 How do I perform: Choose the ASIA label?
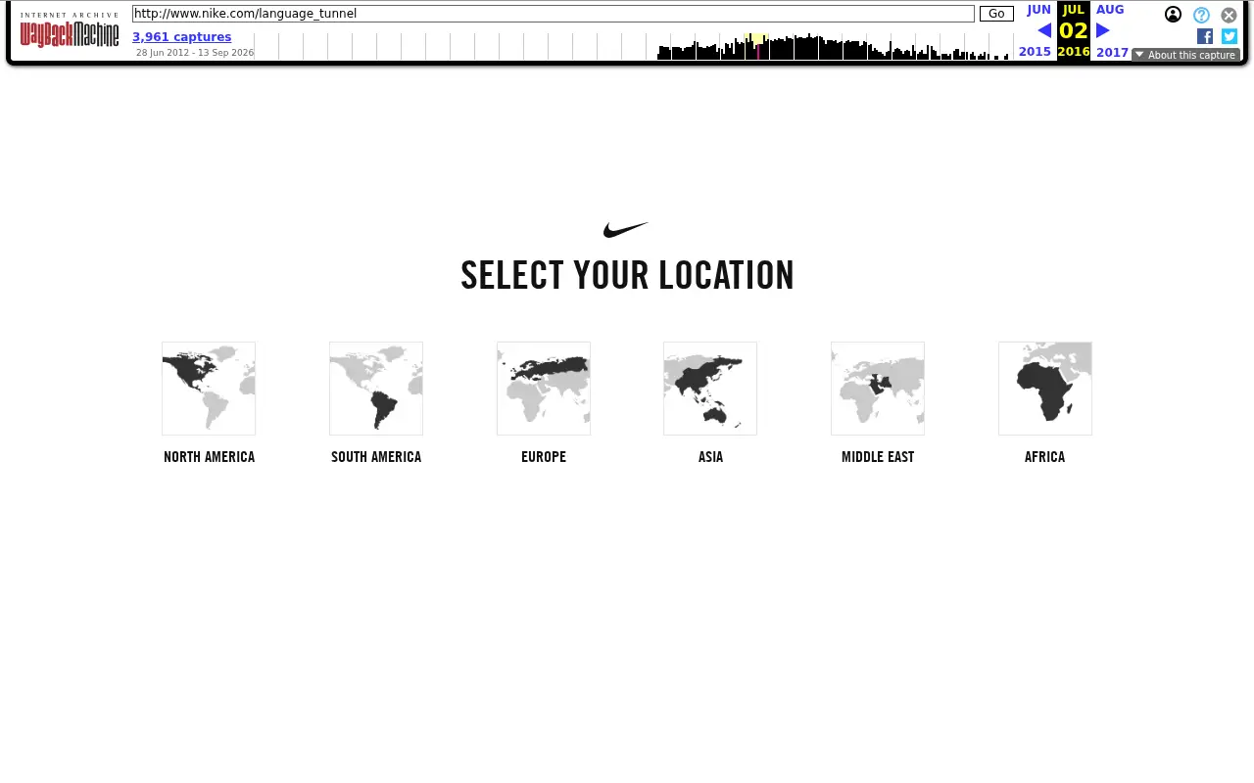pyautogui.click(x=710, y=457)
